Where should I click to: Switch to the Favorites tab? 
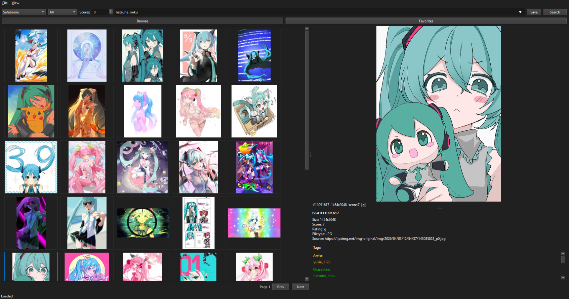click(x=426, y=21)
